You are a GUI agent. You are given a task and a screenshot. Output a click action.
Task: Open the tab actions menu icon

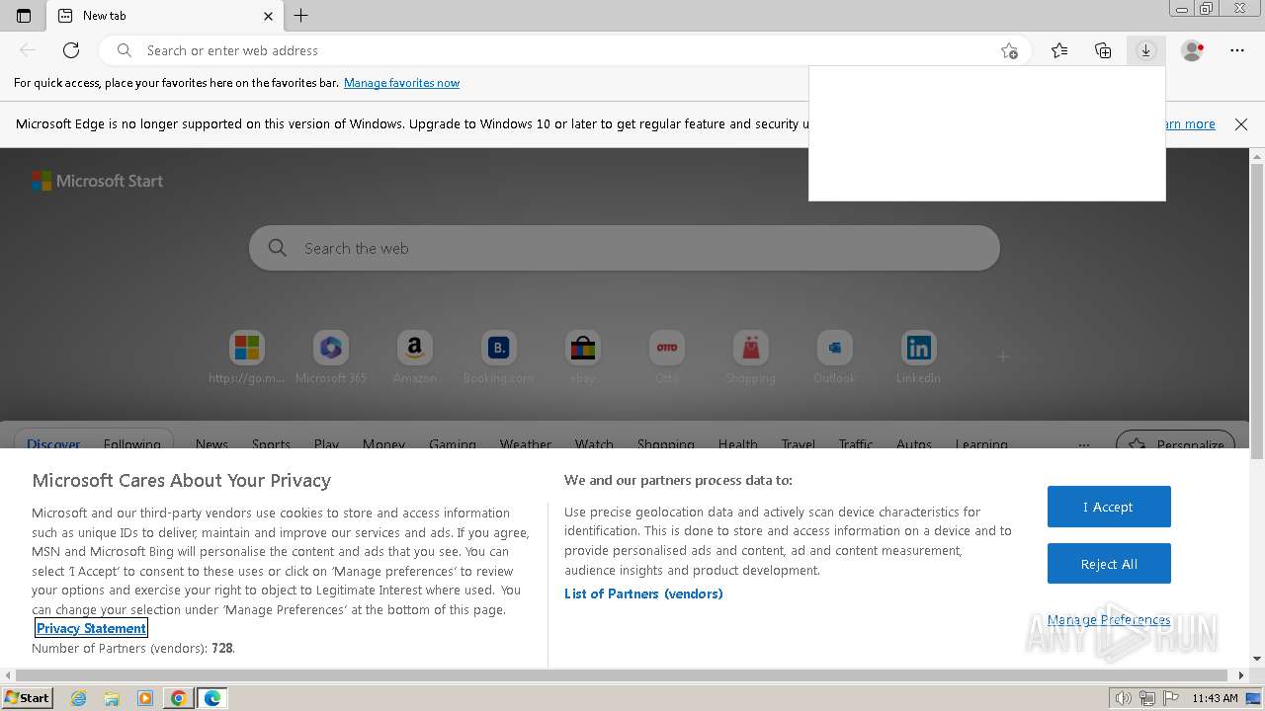tap(24, 16)
